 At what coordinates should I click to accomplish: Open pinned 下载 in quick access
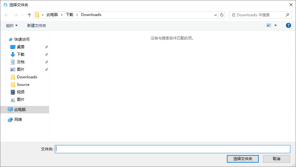[x=21, y=55]
